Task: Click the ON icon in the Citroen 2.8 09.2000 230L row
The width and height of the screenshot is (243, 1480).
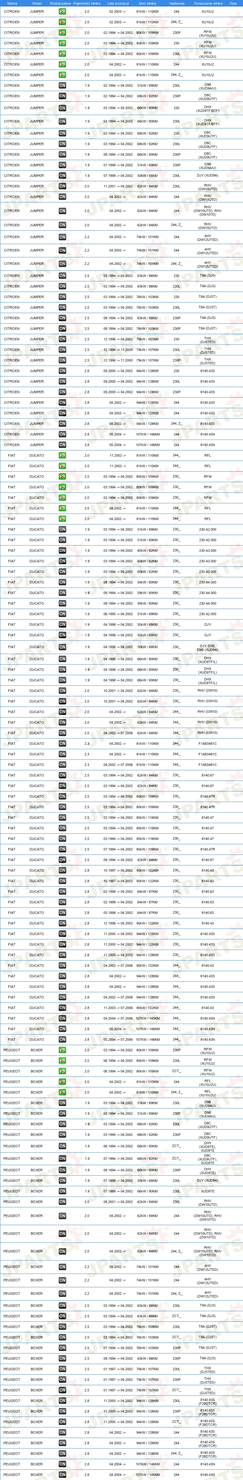Action: point(62,381)
